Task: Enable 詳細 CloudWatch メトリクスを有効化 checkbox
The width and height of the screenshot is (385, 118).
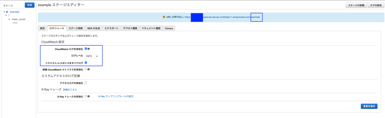Action: pos(86,69)
